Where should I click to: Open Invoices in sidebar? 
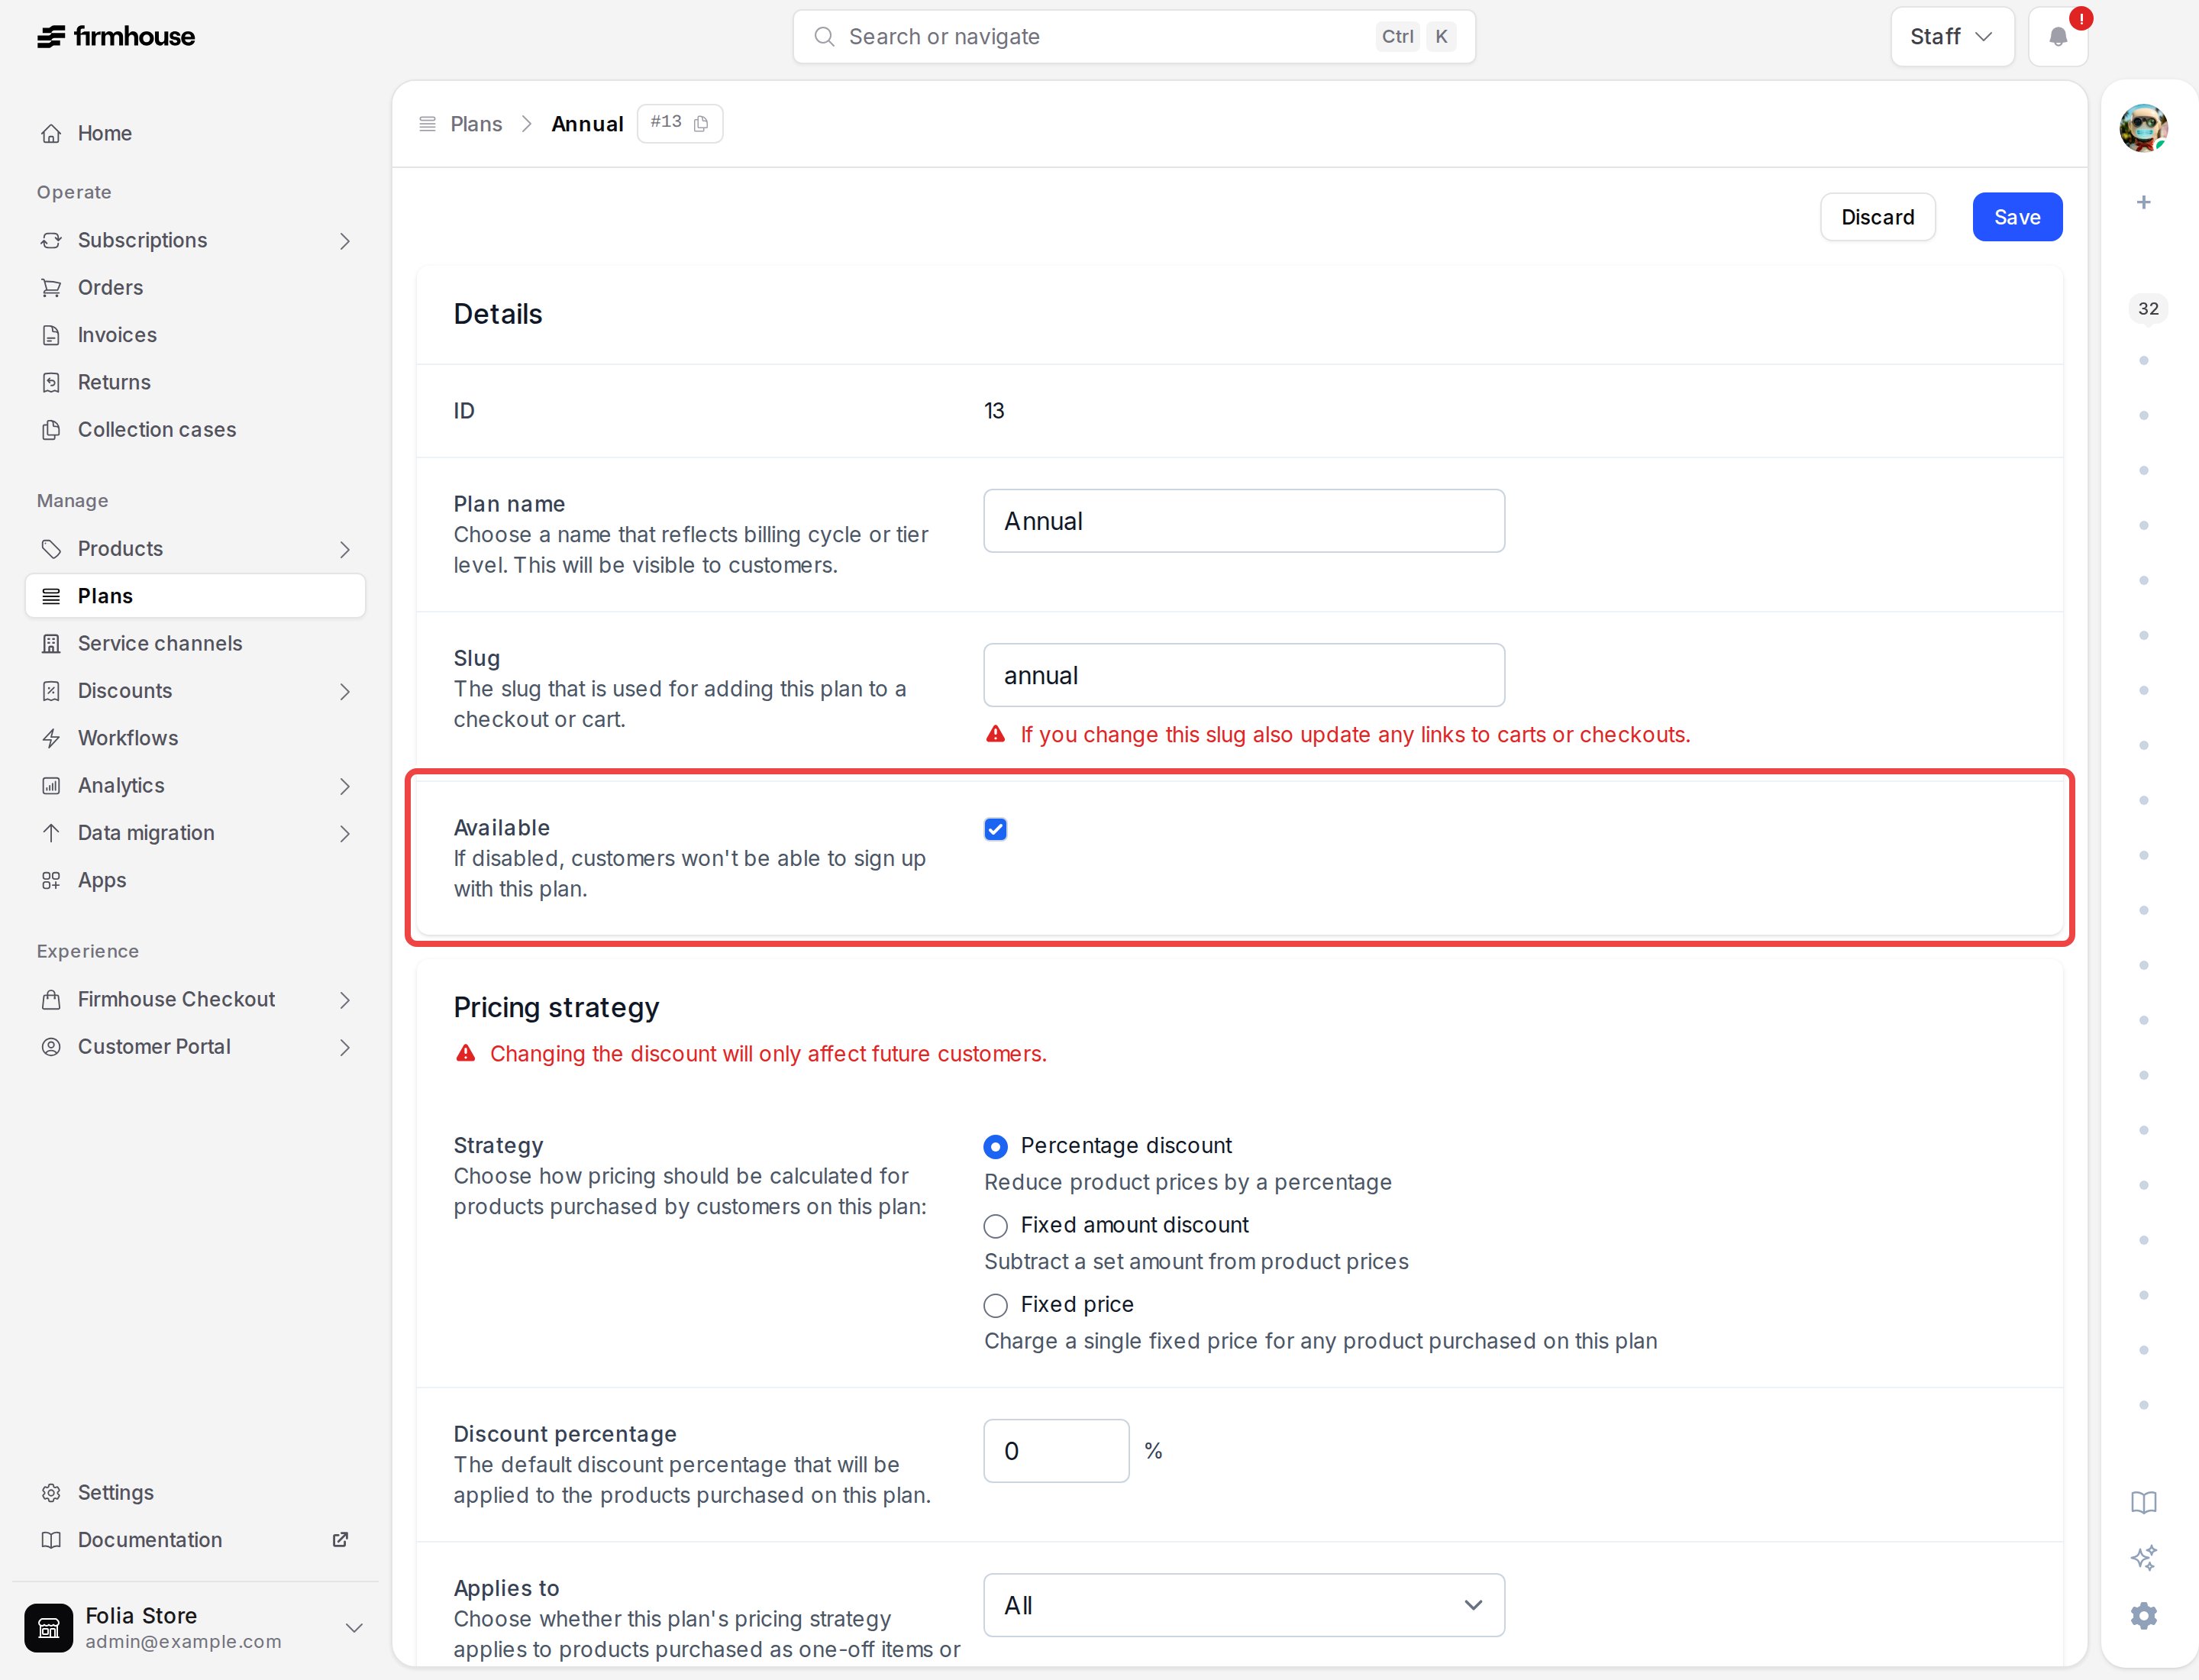tap(195, 335)
